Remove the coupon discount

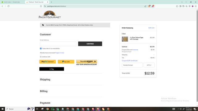click(136, 50)
